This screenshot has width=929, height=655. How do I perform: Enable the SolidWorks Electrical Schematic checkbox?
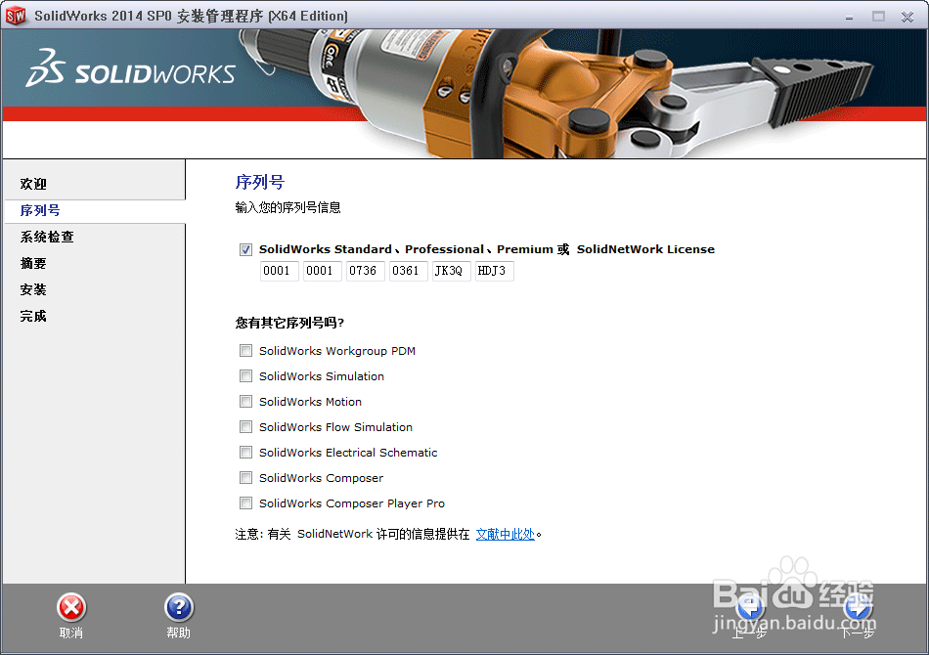pyautogui.click(x=245, y=452)
